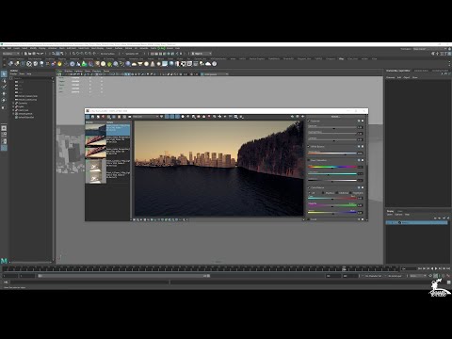Click the Undo arrow in the status line
This screenshot has width=452, height=339.
point(38,54)
